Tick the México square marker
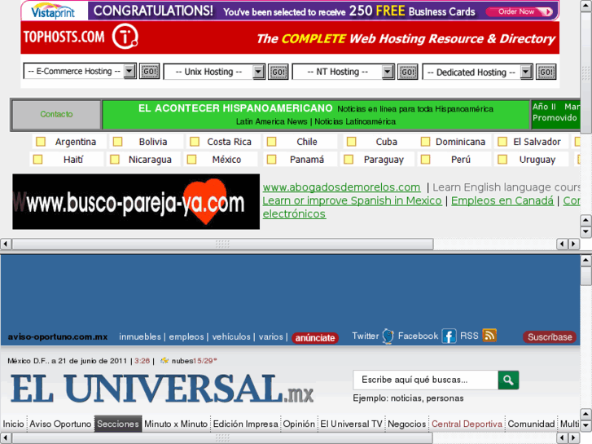The image size is (592, 444). [x=191, y=160]
